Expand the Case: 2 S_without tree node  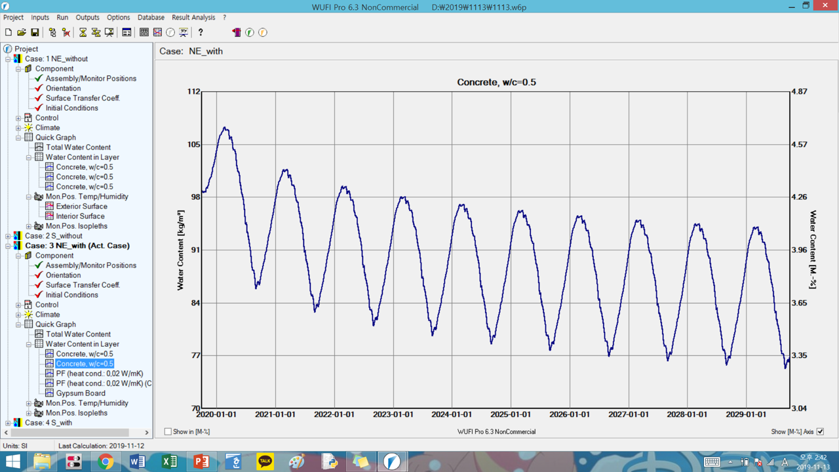point(8,236)
